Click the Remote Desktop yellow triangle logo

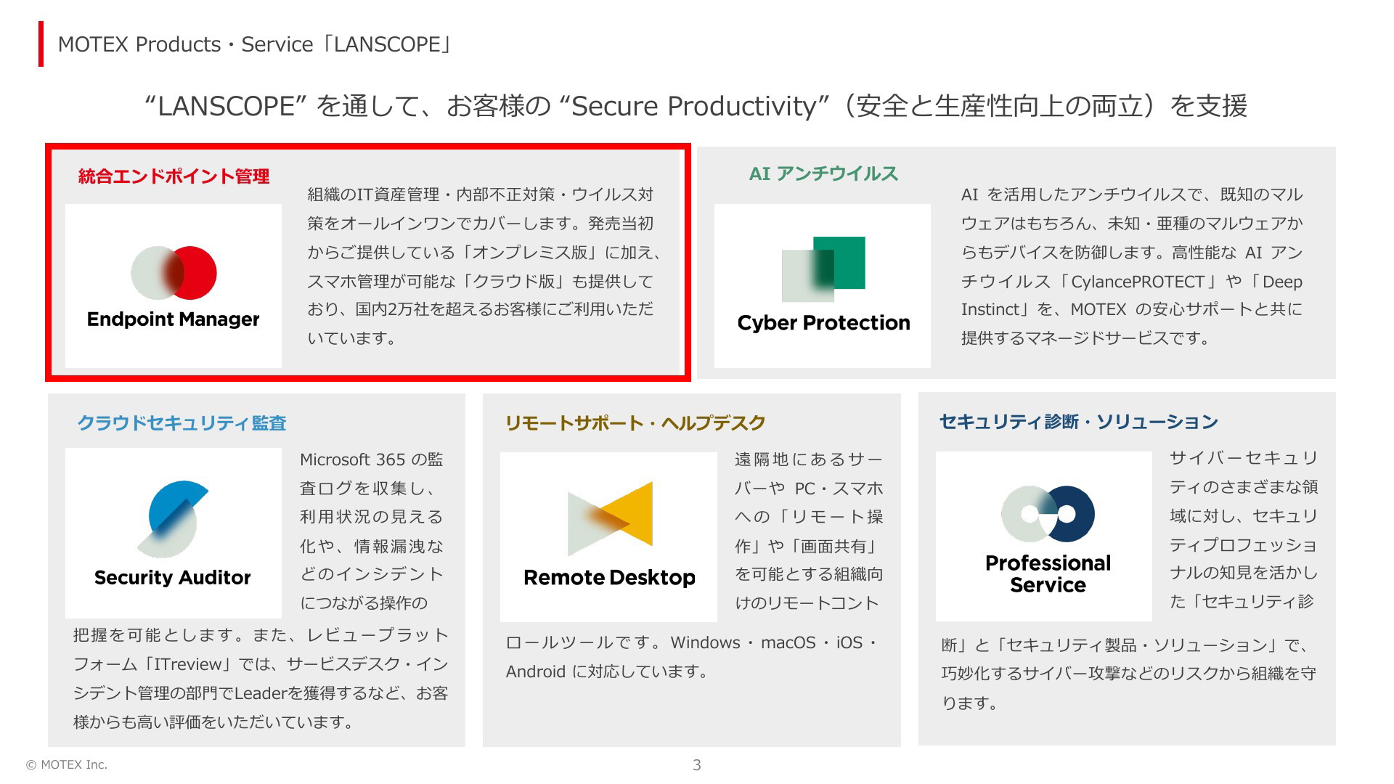pos(610,518)
